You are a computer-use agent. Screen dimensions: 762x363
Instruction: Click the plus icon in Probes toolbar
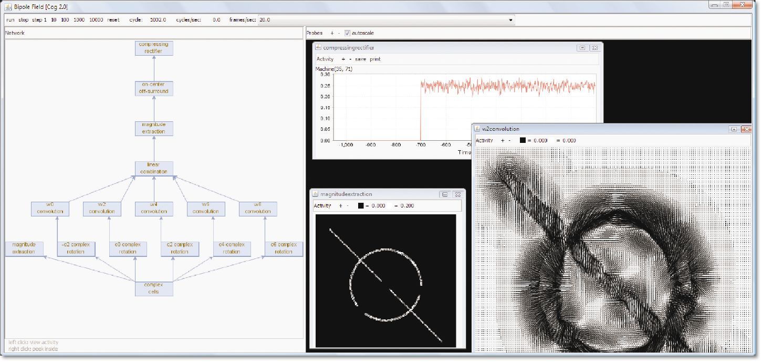[332, 33]
